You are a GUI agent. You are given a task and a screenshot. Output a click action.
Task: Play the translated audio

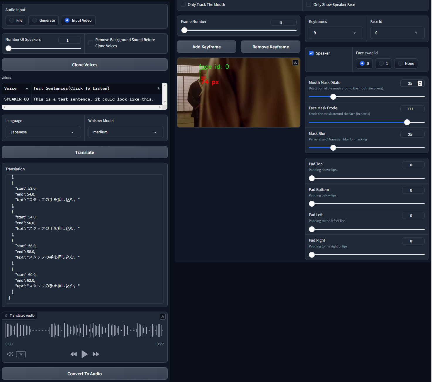point(84,354)
